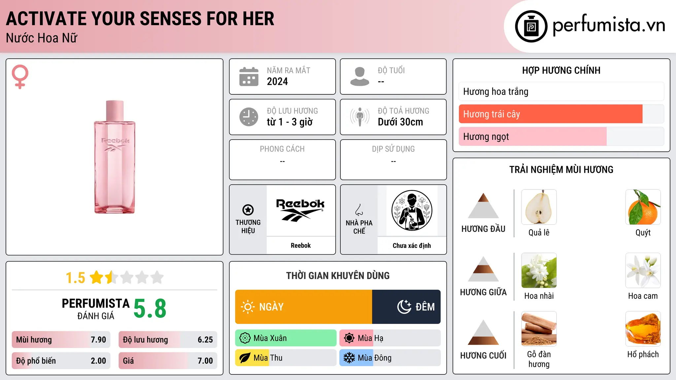Click the Dịp sử dụng occasion card
The width and height of the screenshot is (676, 380).
[x=393, y=160]
